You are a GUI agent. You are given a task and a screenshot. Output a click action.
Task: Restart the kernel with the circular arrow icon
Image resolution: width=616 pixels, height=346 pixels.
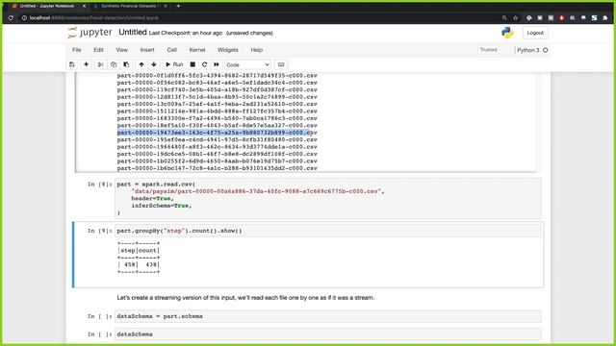tap(204, 64)
